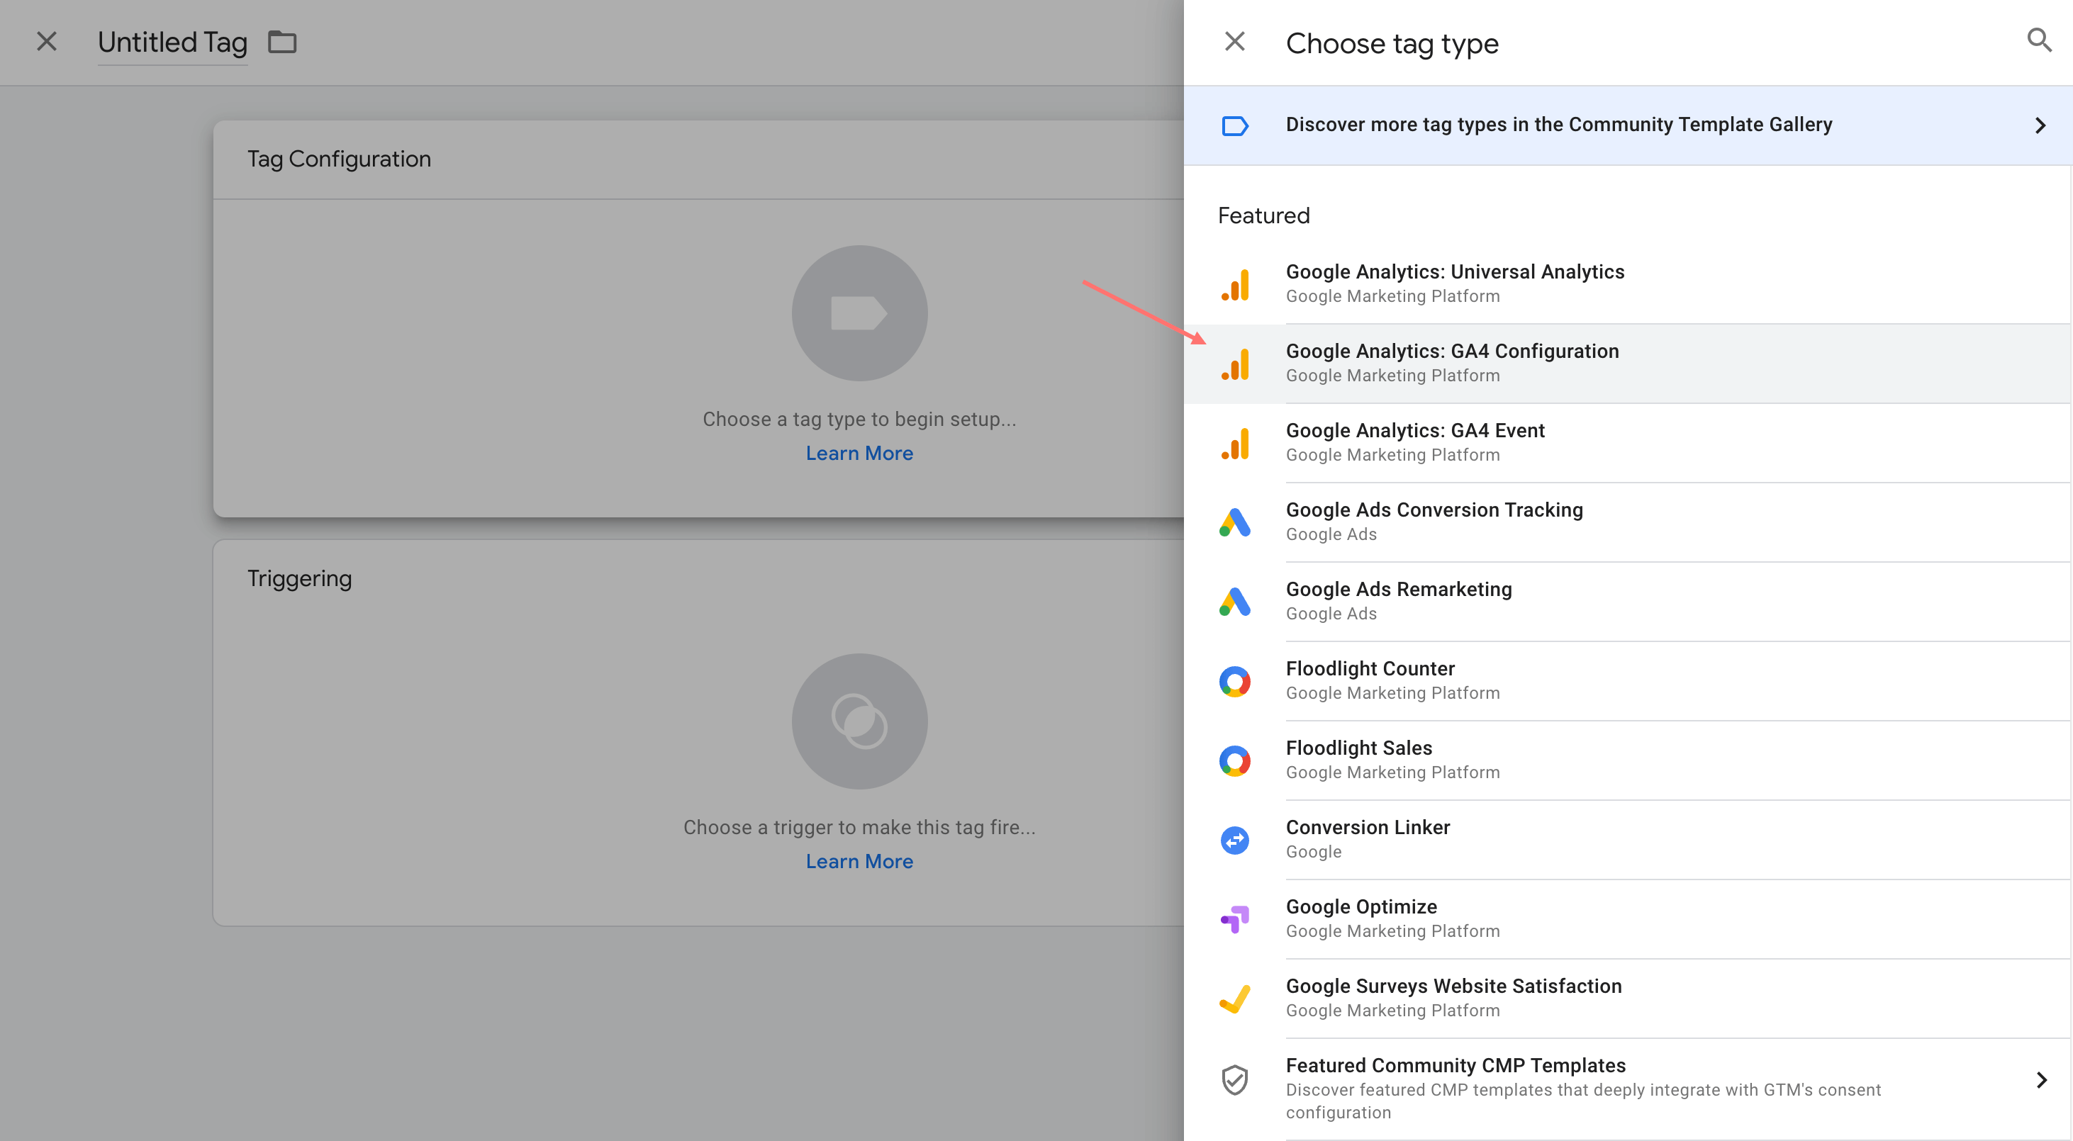Click Google Surveys checkmark icon

[x=1234, y=999]
